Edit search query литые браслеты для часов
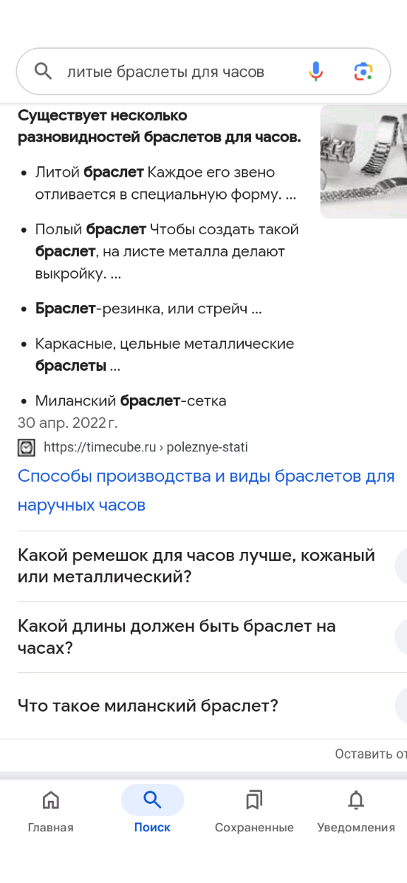This screenshot has width=407, height=883. (x=165, y=71)
